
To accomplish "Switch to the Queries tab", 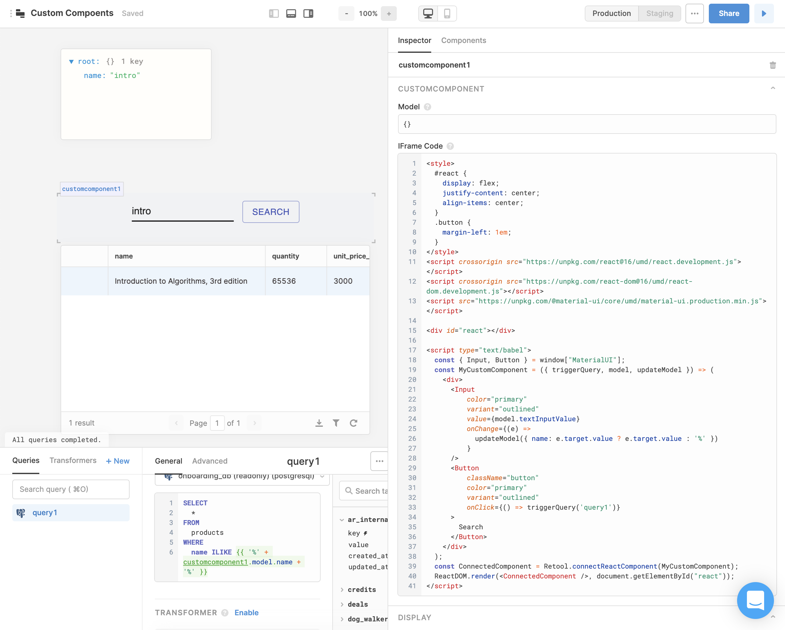I will click(x=26, y=461).
